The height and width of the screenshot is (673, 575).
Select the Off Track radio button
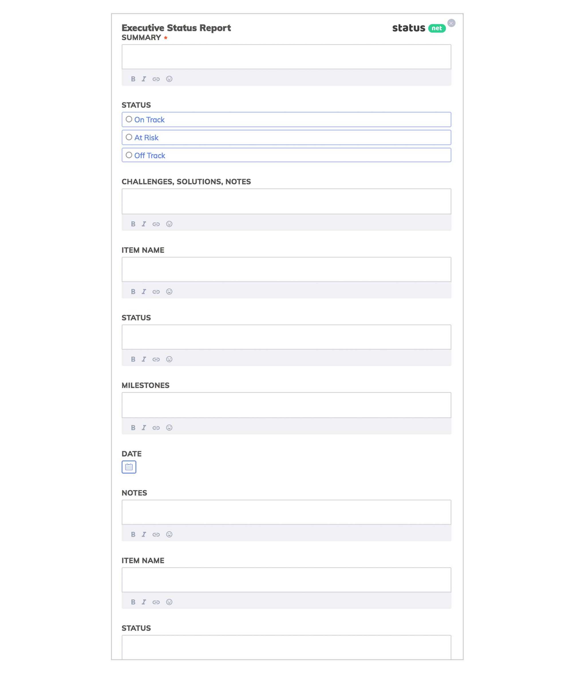point(128,155)
